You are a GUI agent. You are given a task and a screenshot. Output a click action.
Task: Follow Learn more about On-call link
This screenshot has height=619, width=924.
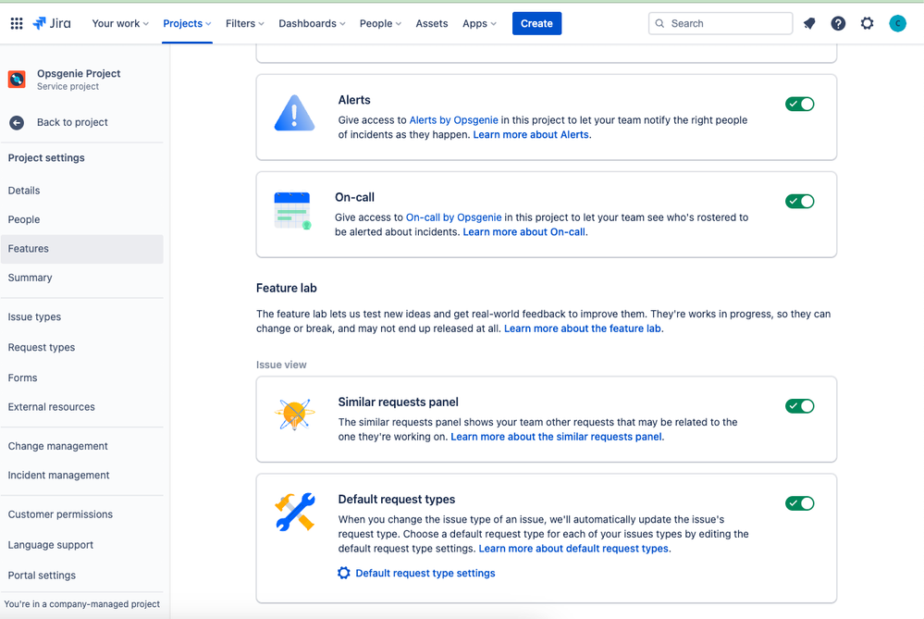click(524, 232)
